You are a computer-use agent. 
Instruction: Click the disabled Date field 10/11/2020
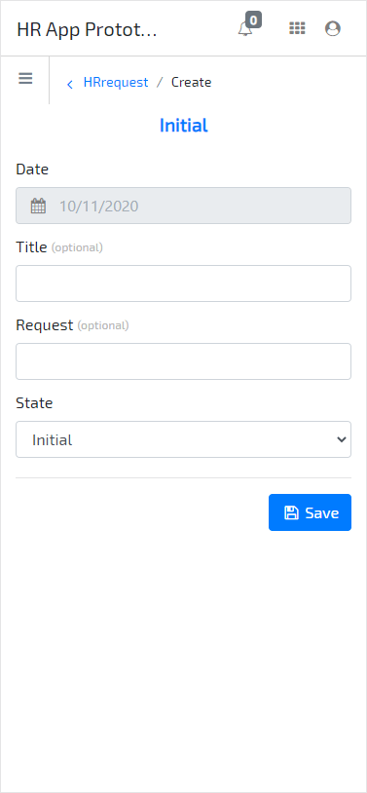(183, 206)
